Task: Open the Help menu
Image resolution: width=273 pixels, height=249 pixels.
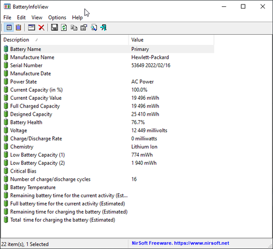Action: (x=77, y=18)
